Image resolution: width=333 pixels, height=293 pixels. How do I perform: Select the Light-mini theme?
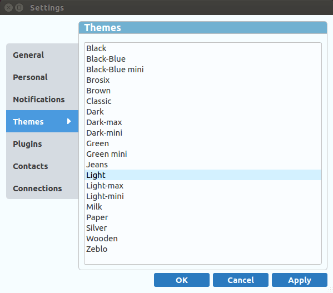(x=203, y=196)
